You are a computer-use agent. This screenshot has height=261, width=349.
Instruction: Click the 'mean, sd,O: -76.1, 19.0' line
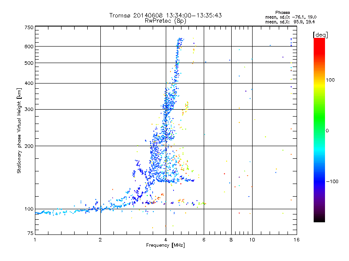click(x=291, y=17)
